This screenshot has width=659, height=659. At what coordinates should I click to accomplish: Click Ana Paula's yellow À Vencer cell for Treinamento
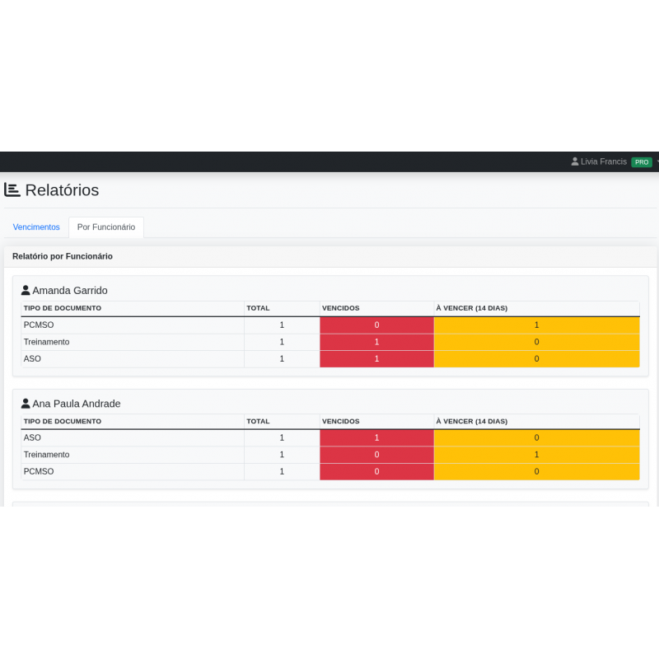[536, 455]
